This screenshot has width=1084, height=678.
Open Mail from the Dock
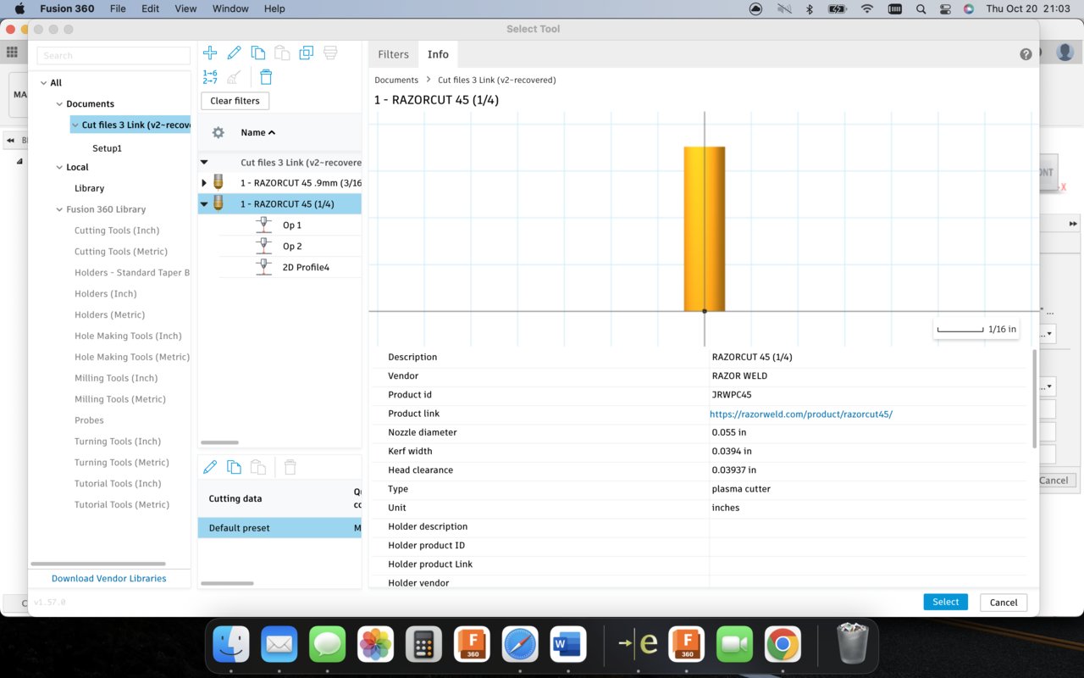279,644
